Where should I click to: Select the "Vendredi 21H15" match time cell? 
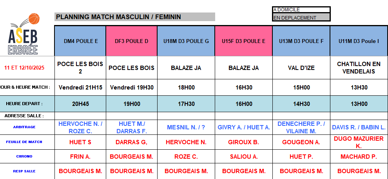pos(80,88)
